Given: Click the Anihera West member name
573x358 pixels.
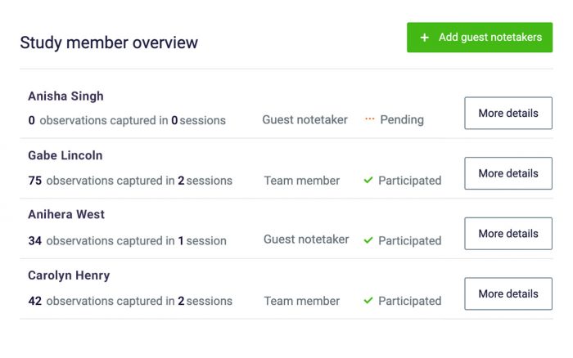Looking at the screenshot, I should 66,215.
